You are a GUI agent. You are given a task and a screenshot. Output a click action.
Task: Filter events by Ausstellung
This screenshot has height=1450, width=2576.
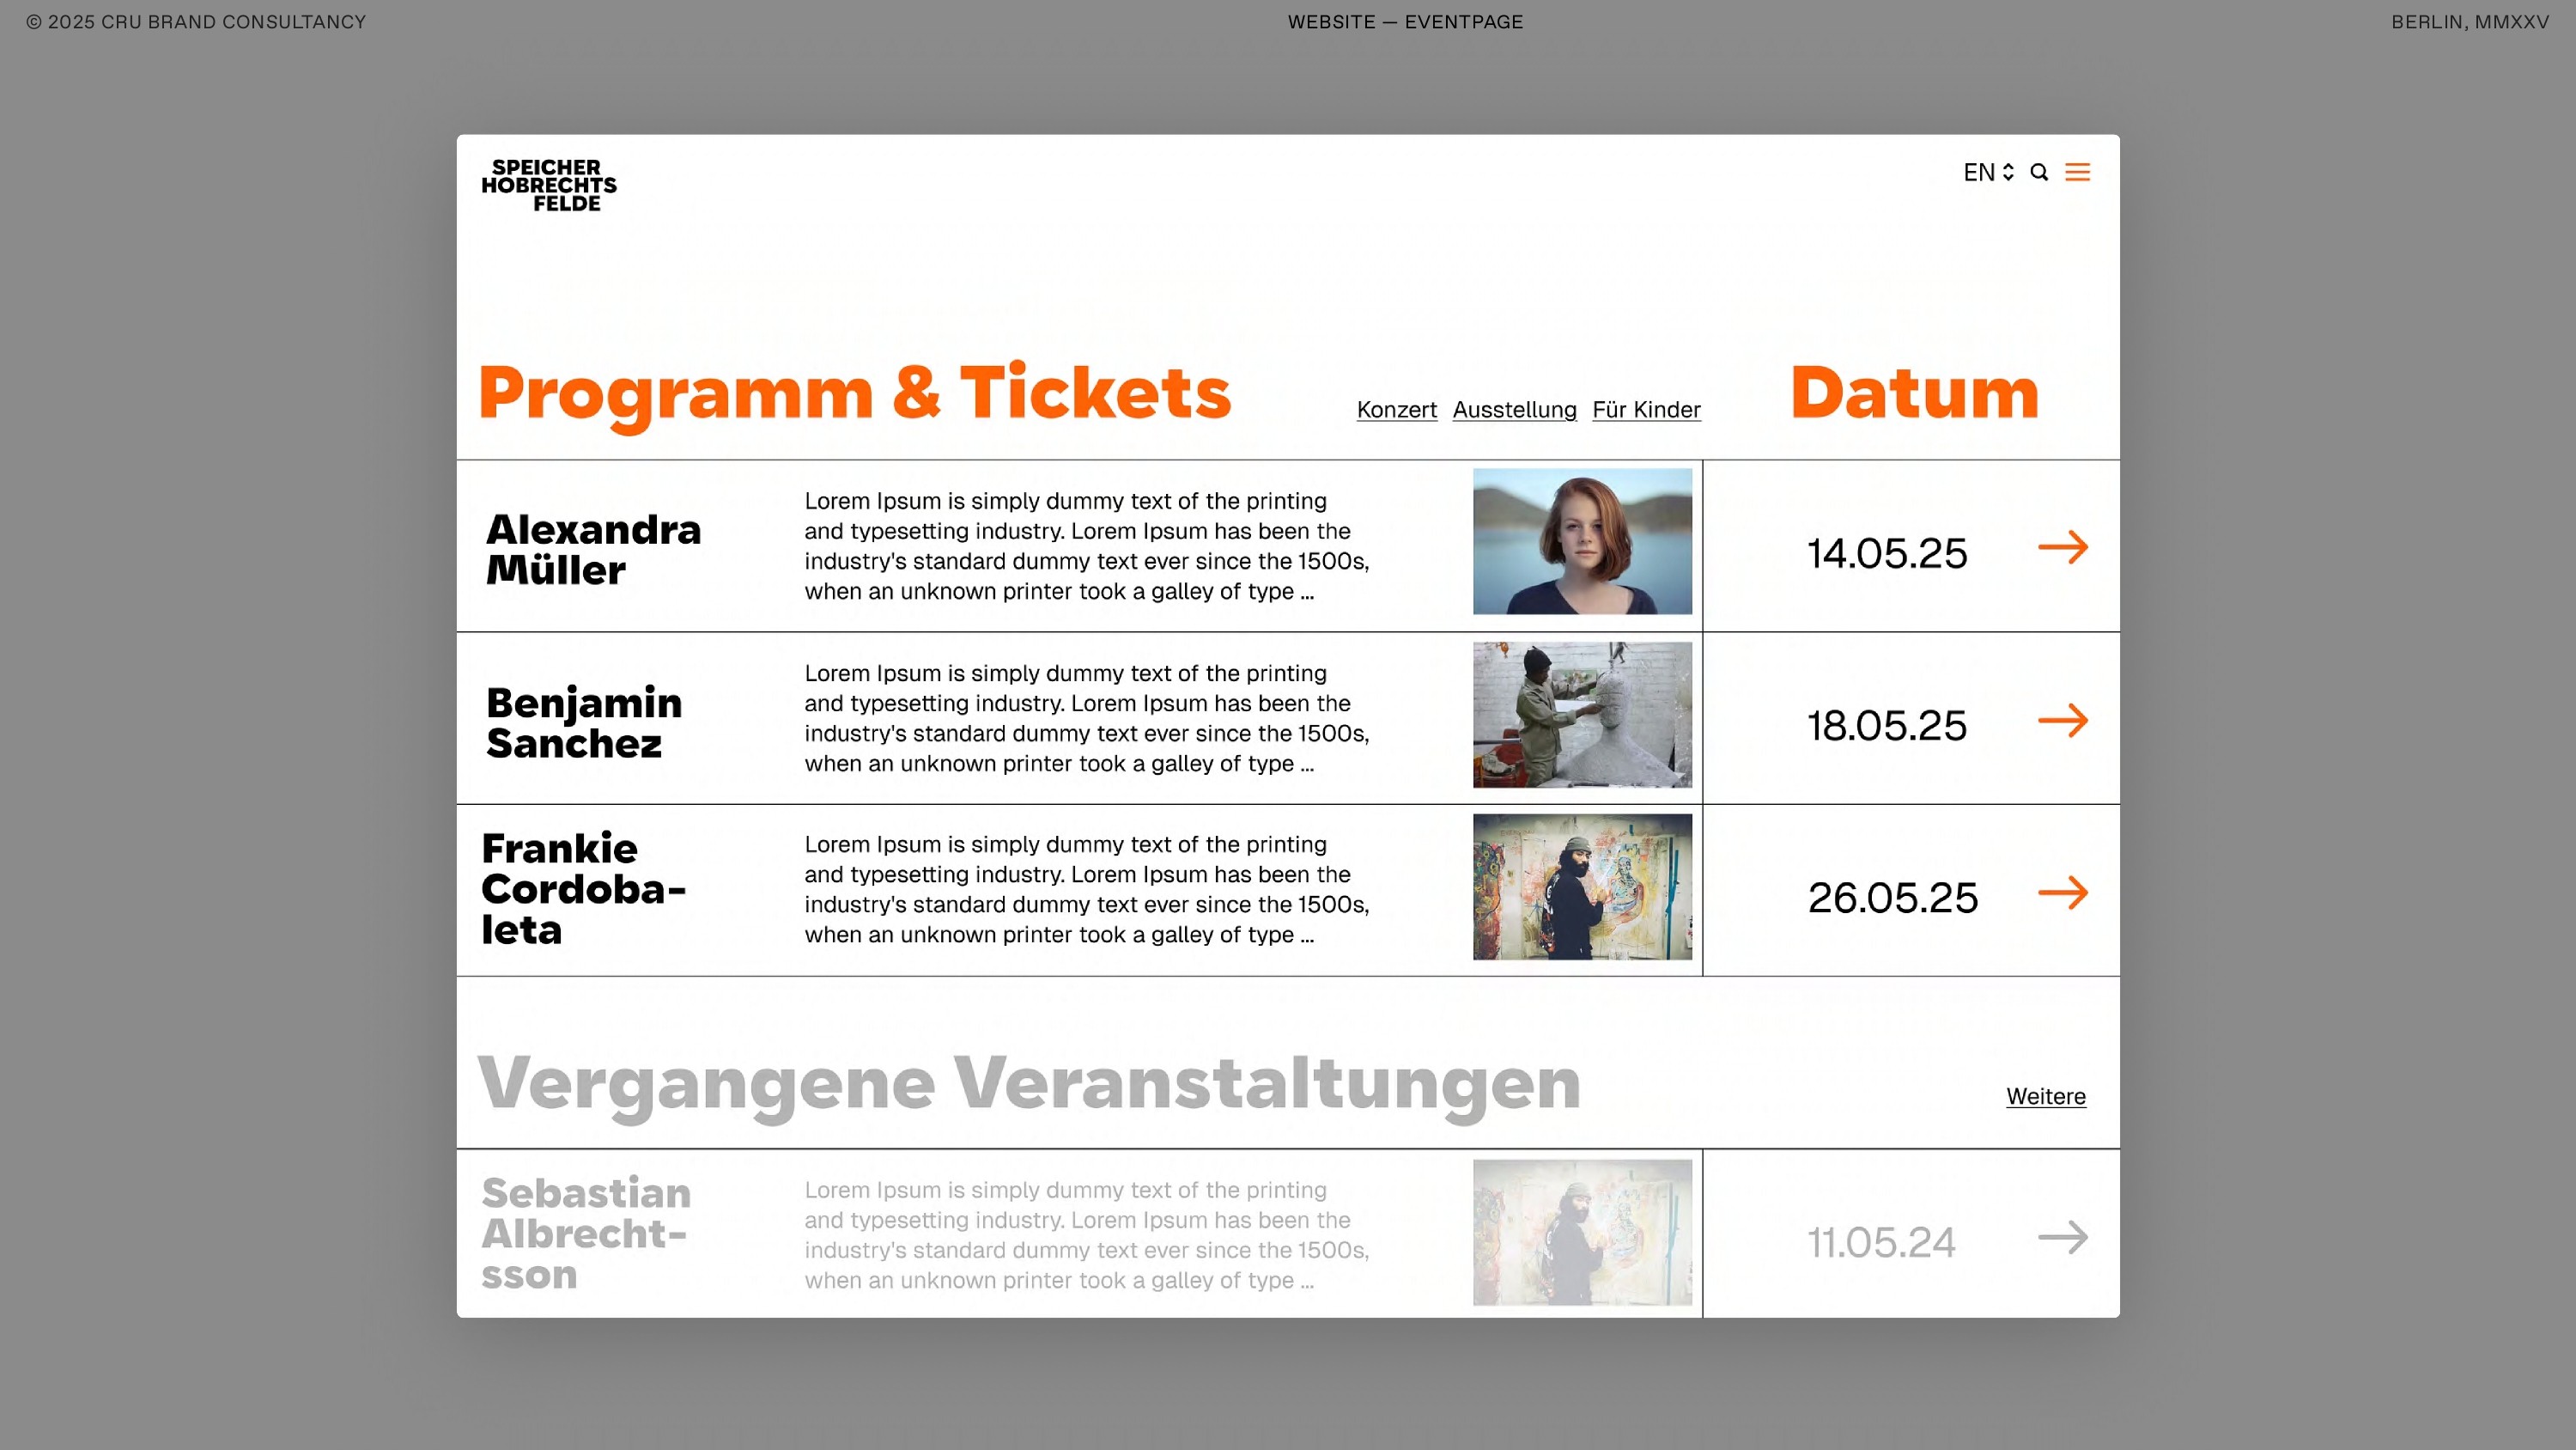click(x=1514, y=409)
